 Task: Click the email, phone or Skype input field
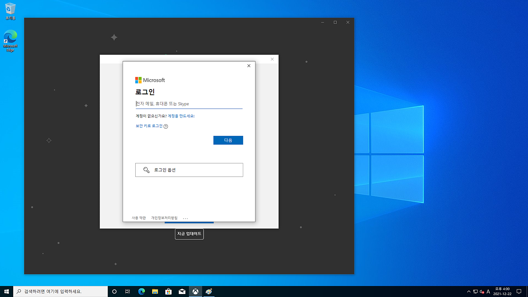189,104
